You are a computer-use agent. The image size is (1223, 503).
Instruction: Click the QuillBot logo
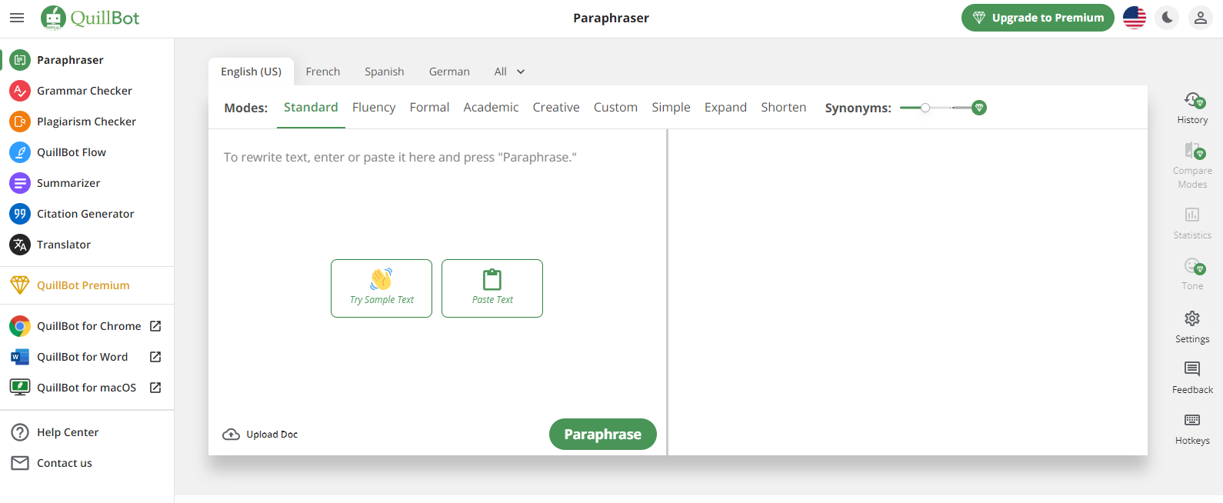90,18
